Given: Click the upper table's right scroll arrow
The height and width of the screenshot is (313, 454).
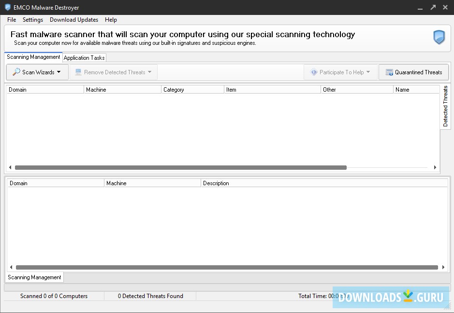Looking at the screenshot, I should click(x=435, y=167).
